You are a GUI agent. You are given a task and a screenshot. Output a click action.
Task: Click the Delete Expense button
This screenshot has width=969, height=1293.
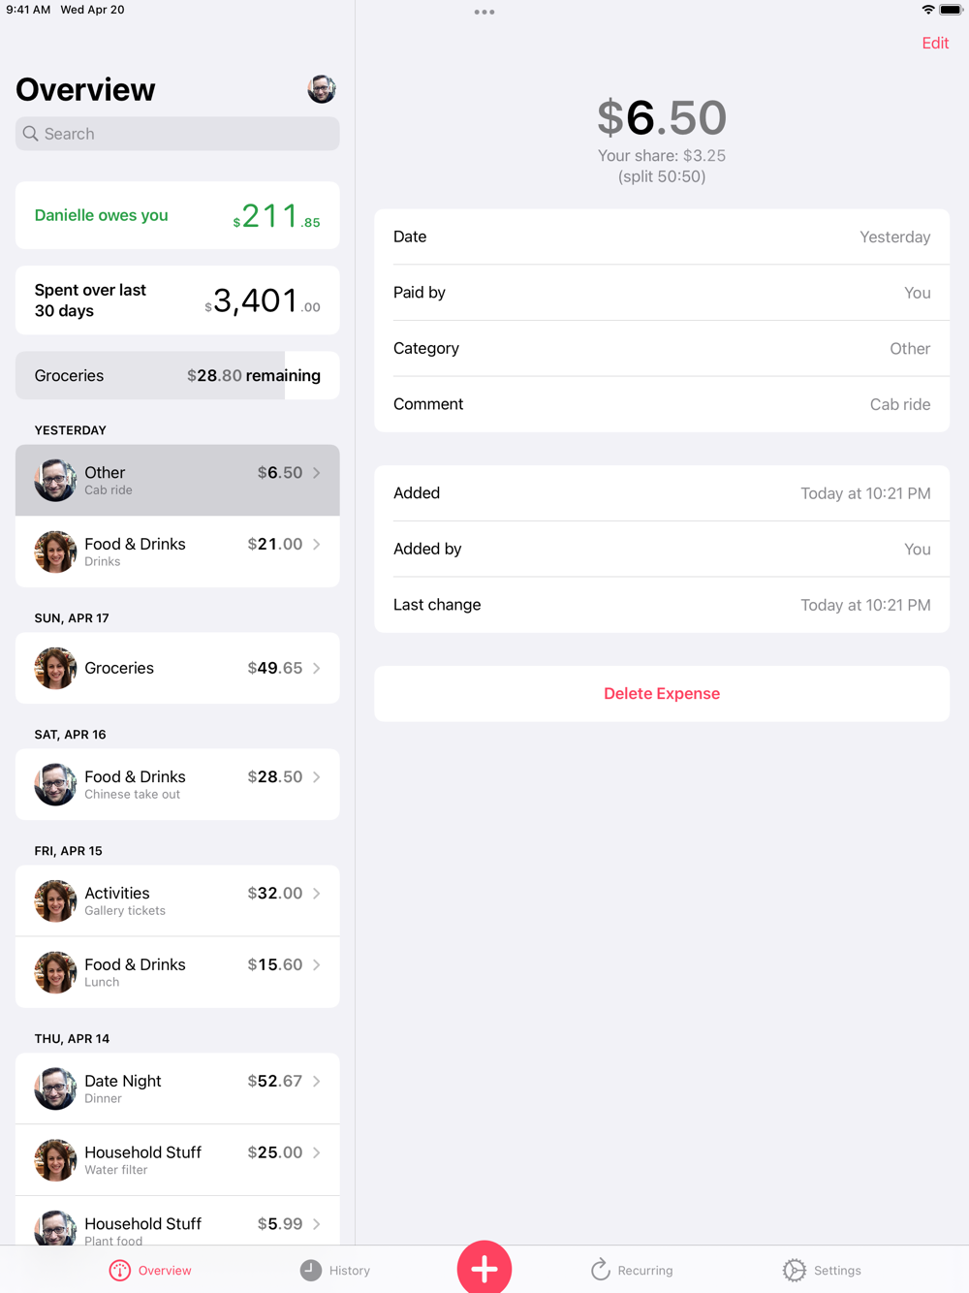point(662,694)
